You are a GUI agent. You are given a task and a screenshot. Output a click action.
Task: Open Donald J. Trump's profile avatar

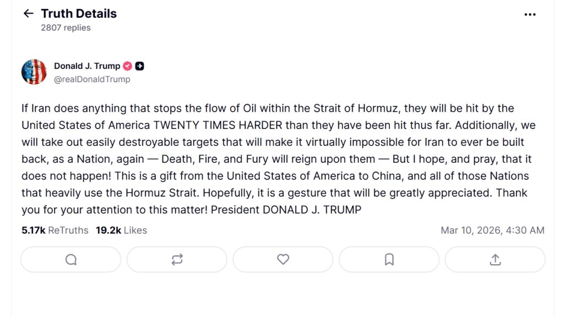click(34, 72)
